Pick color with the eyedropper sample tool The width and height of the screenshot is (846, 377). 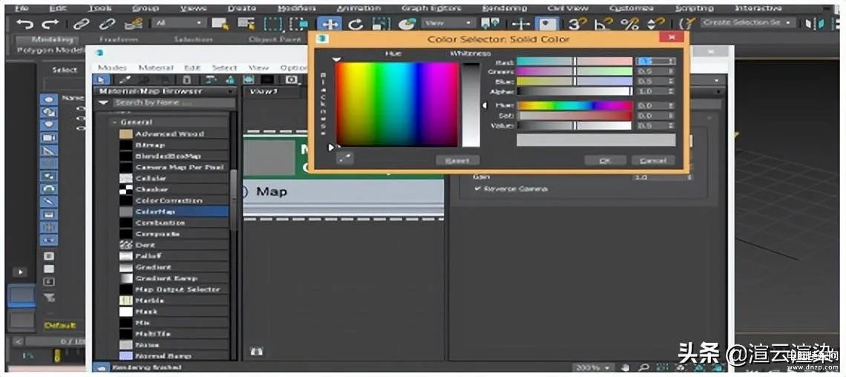coord(344,158)
